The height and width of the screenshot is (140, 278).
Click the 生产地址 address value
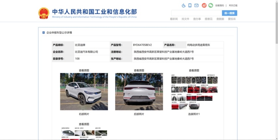[x=164, y=59]
